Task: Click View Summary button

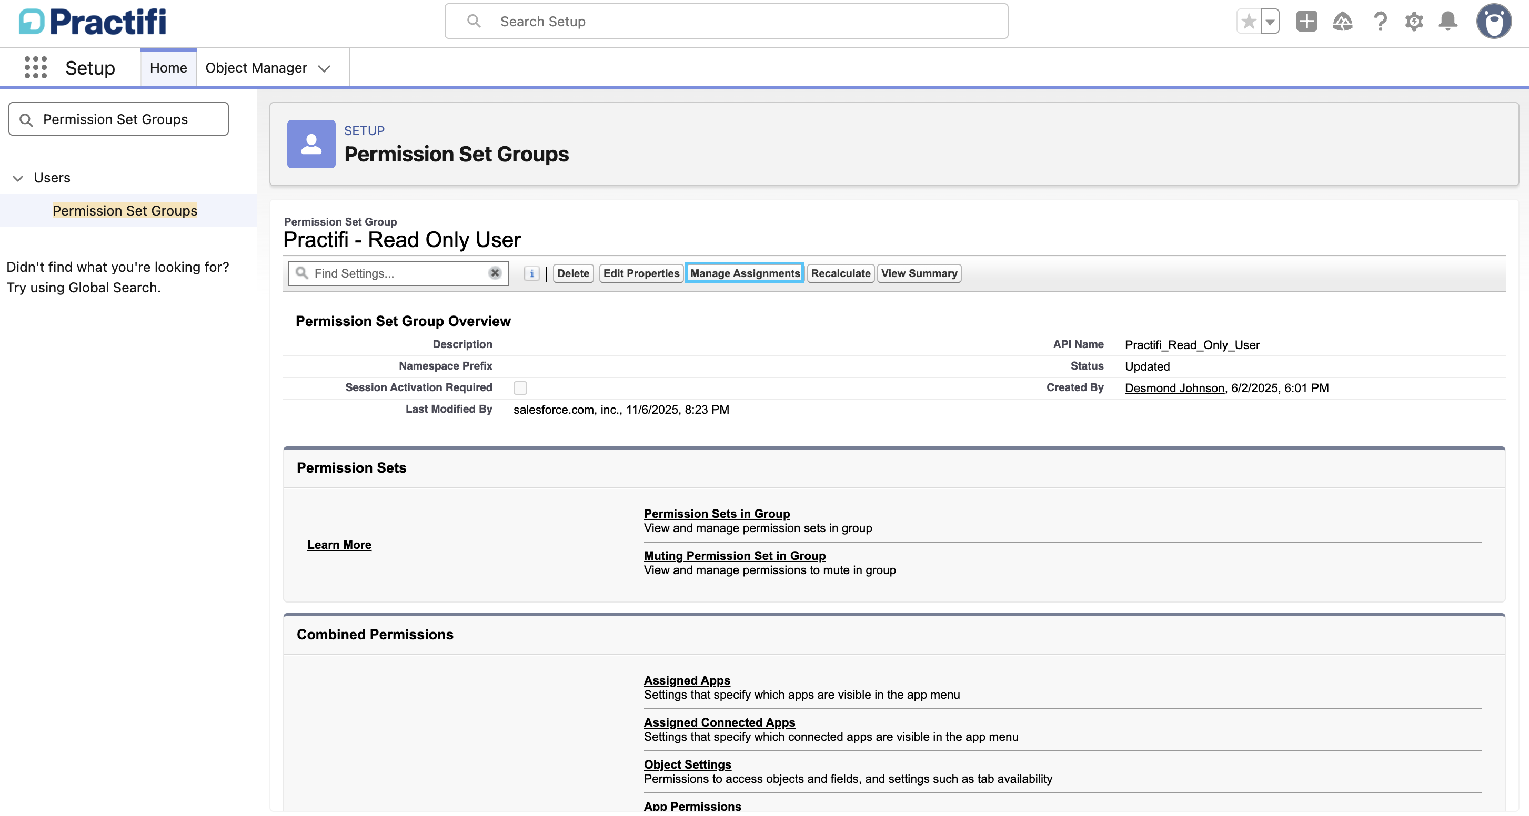Action: 919,273
